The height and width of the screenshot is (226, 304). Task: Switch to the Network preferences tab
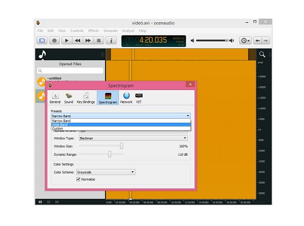(127, 98)
